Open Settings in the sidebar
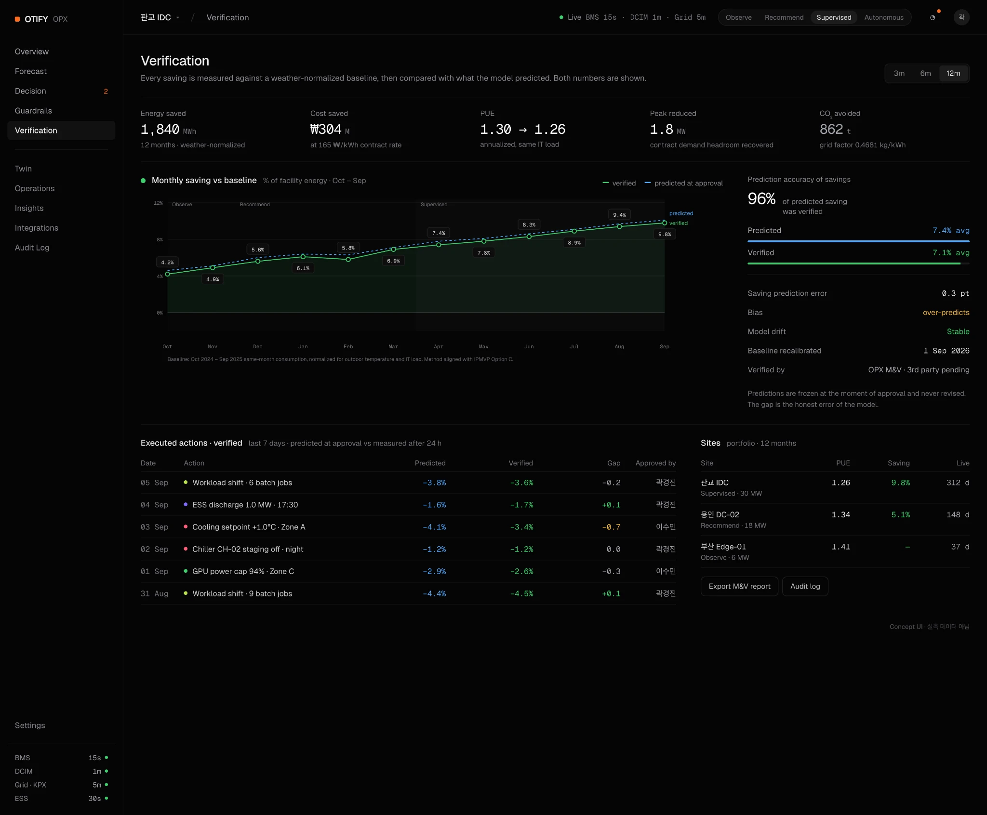 pyautogui.click(x=61, y=725)
